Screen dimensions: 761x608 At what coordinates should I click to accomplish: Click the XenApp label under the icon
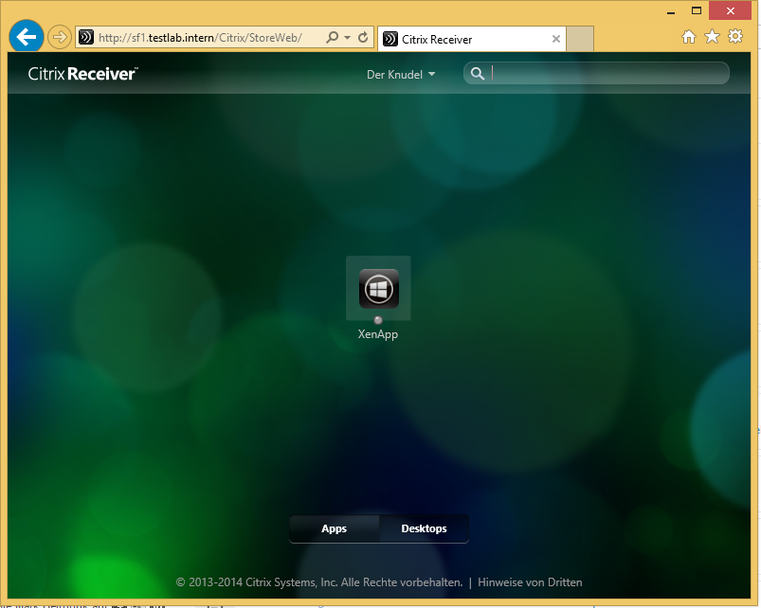[377, 334]
